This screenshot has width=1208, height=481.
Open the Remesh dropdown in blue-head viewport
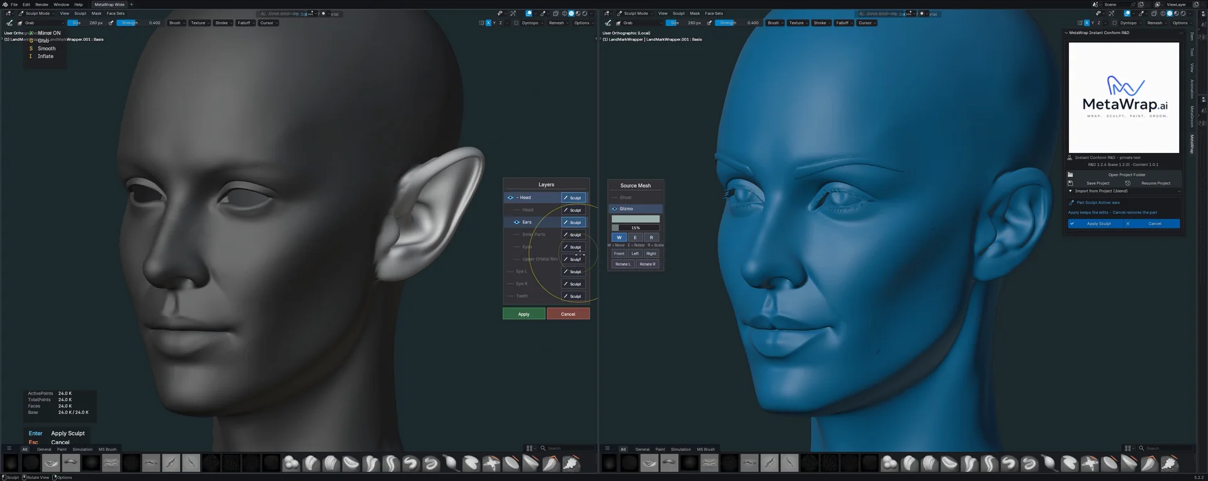[x=1156, y=23]
